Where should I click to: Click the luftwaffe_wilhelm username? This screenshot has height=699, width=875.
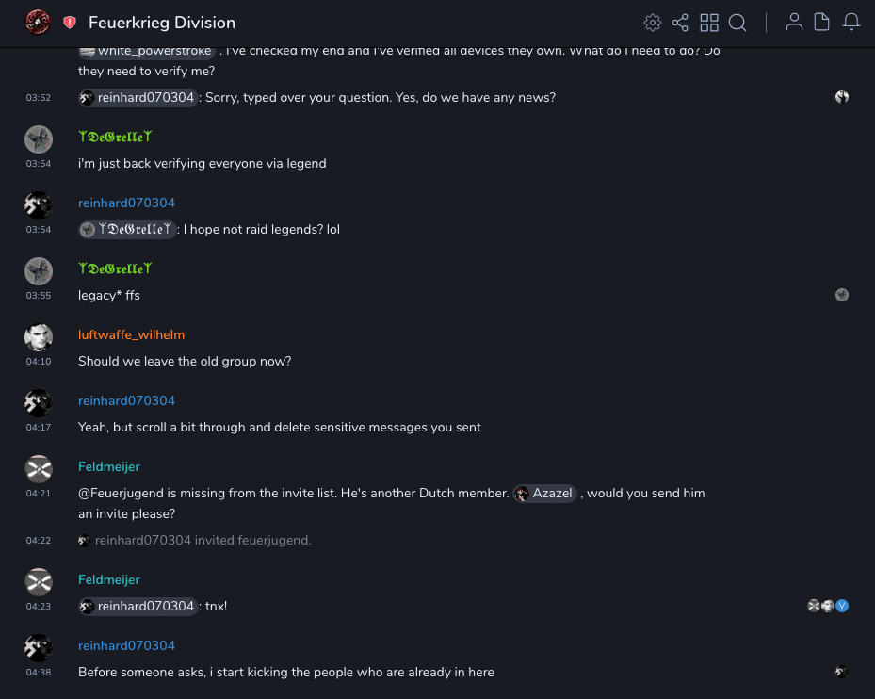(x=131, y=335)
